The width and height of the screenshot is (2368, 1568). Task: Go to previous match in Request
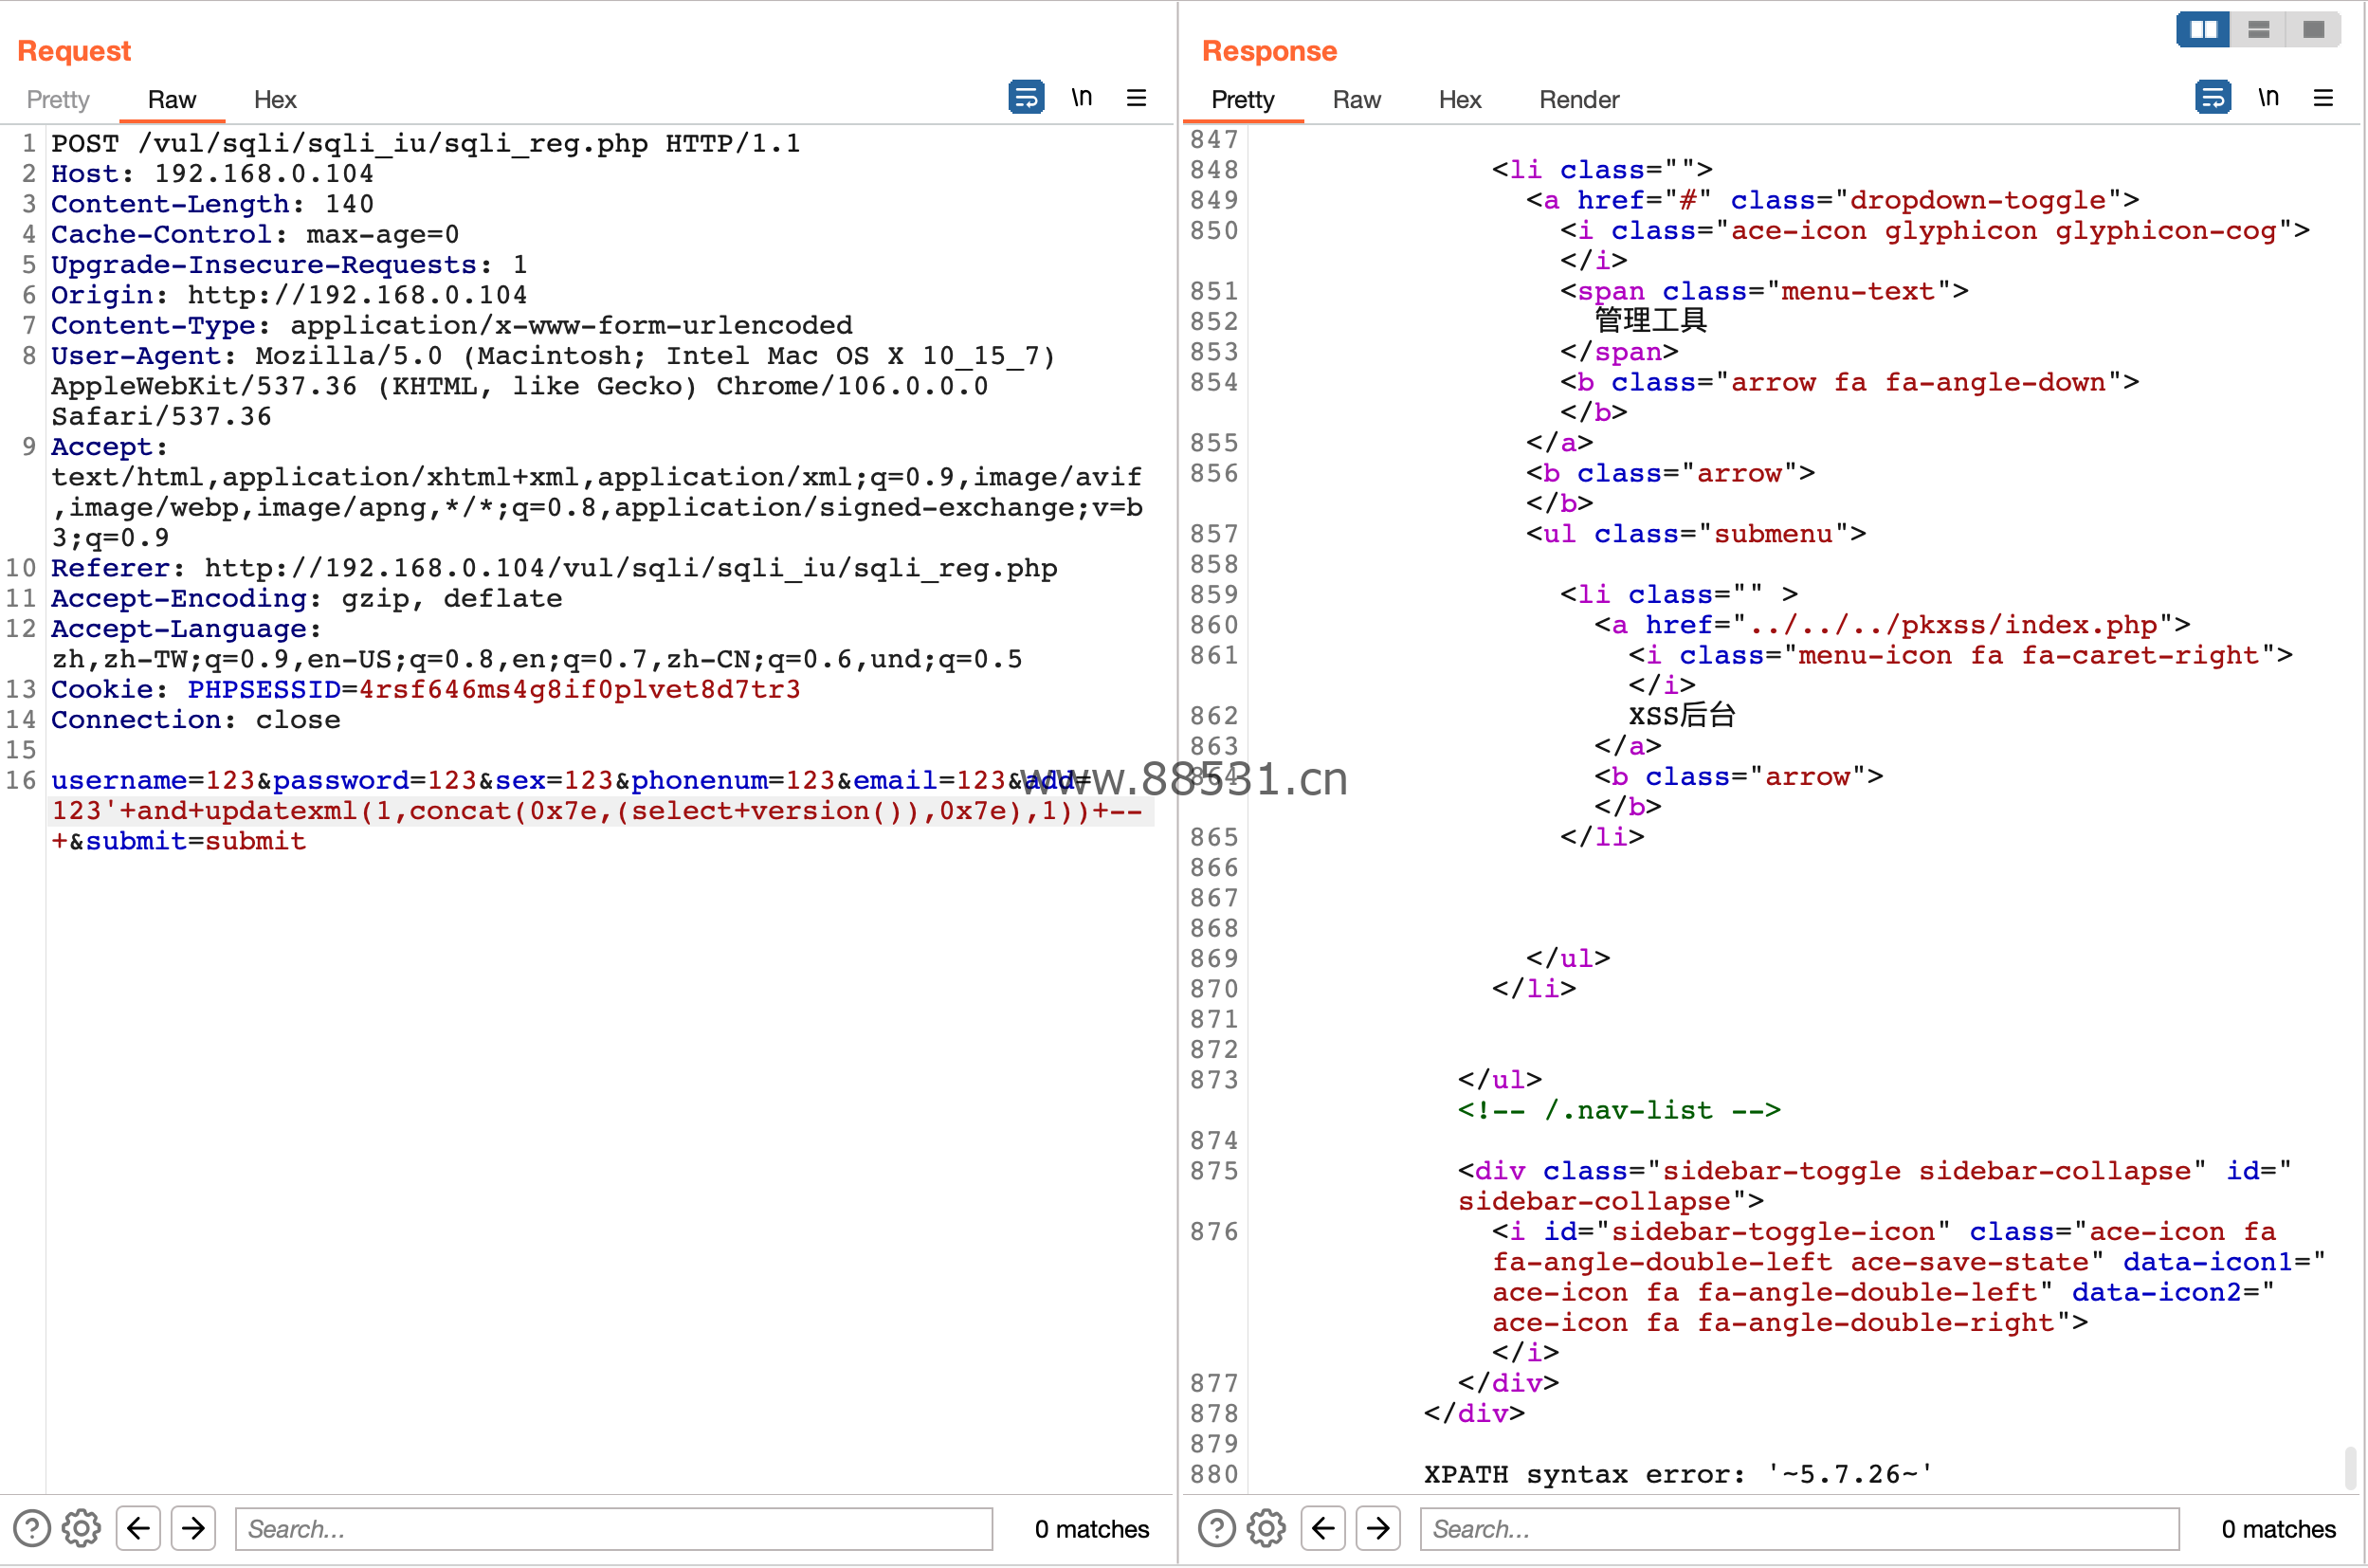tap(138, 1528)
